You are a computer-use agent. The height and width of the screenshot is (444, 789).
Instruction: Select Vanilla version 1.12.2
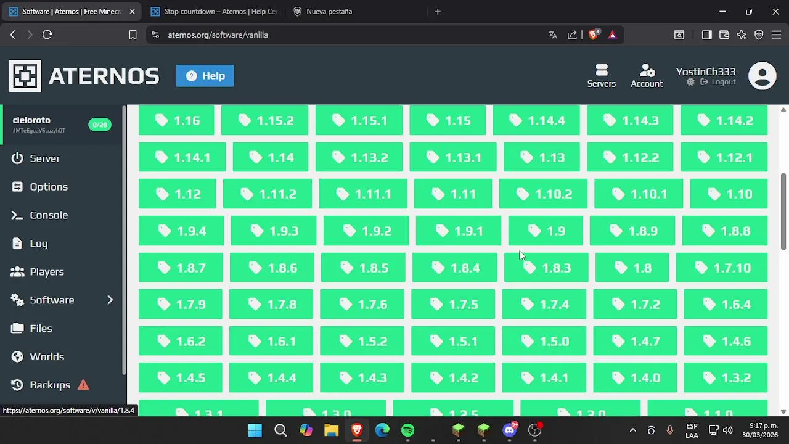point(630,157)
